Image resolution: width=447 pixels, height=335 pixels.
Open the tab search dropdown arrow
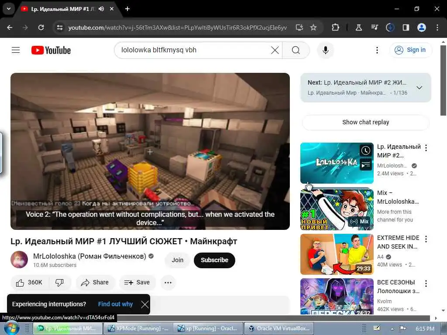coord(9,9)
